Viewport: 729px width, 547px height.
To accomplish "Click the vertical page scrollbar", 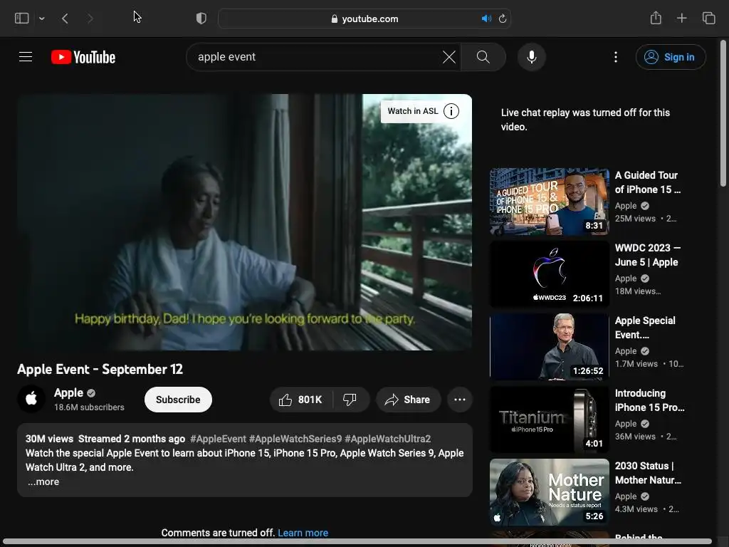I will pyautogui.click(x=723, y=113).
